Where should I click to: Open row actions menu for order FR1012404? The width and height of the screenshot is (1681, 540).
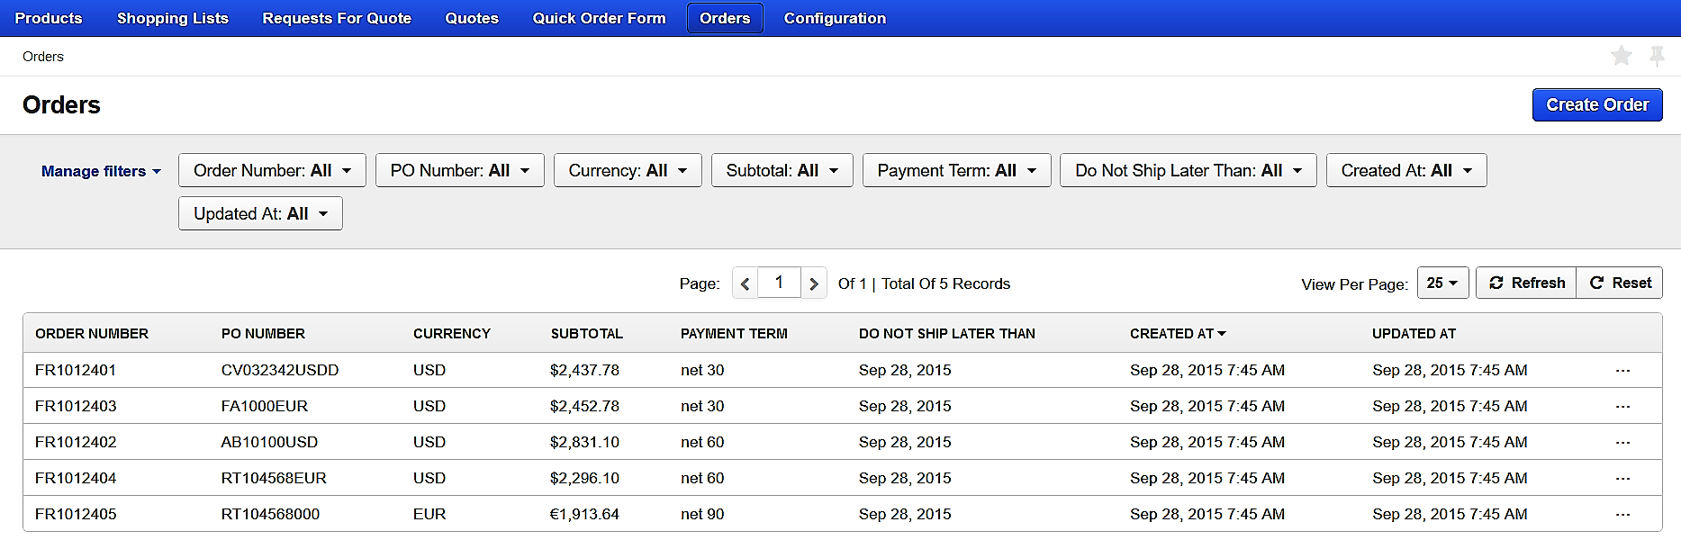pos(1622,479)
